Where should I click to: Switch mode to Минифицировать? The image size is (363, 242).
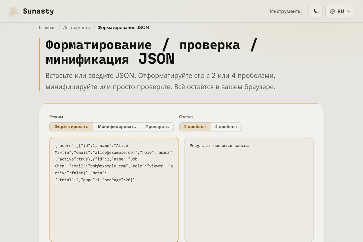coord(117,127)
